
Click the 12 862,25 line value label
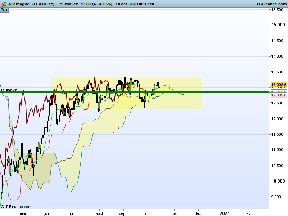[x=9, y=90]
